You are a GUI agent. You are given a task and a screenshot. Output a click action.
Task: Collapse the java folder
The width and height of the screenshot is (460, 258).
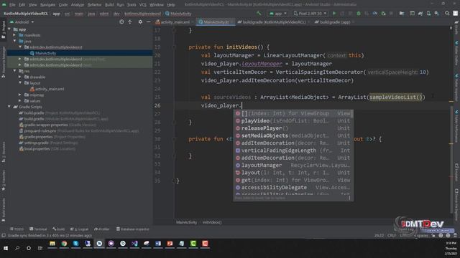pos(14,42)
